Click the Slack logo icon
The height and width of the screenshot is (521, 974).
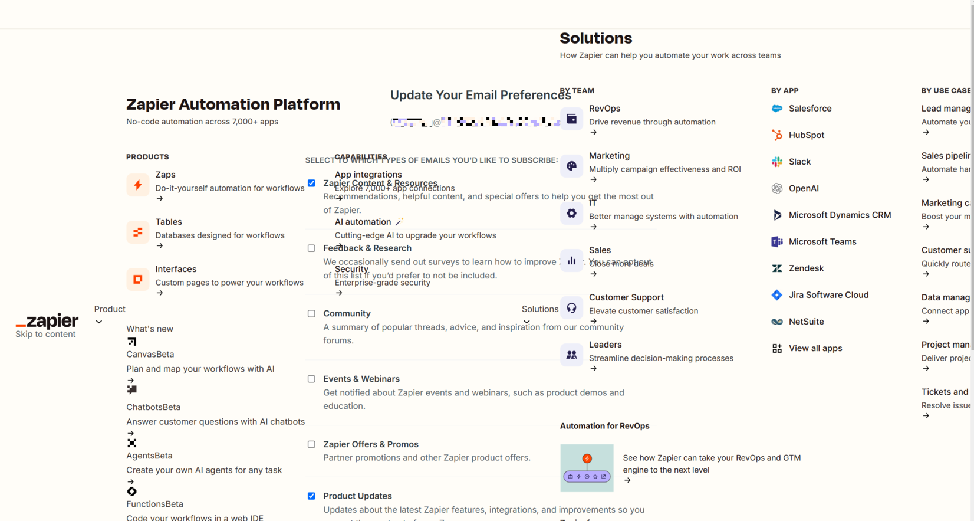coord(777,162)
